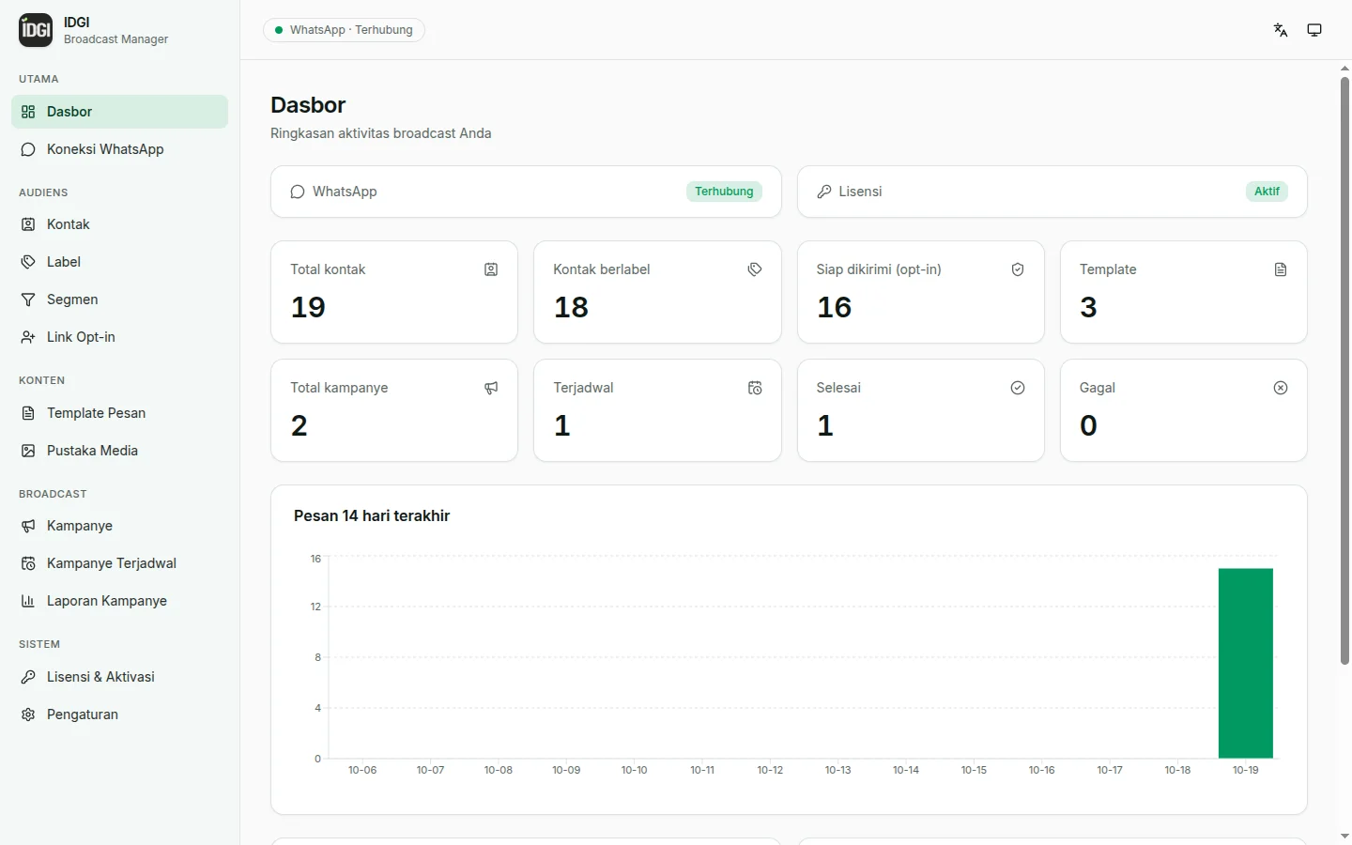Click the Siap dikirimi value 16
Viewport: 1352px width, 845px height.
pyautogui.click(x=834, y=307)
